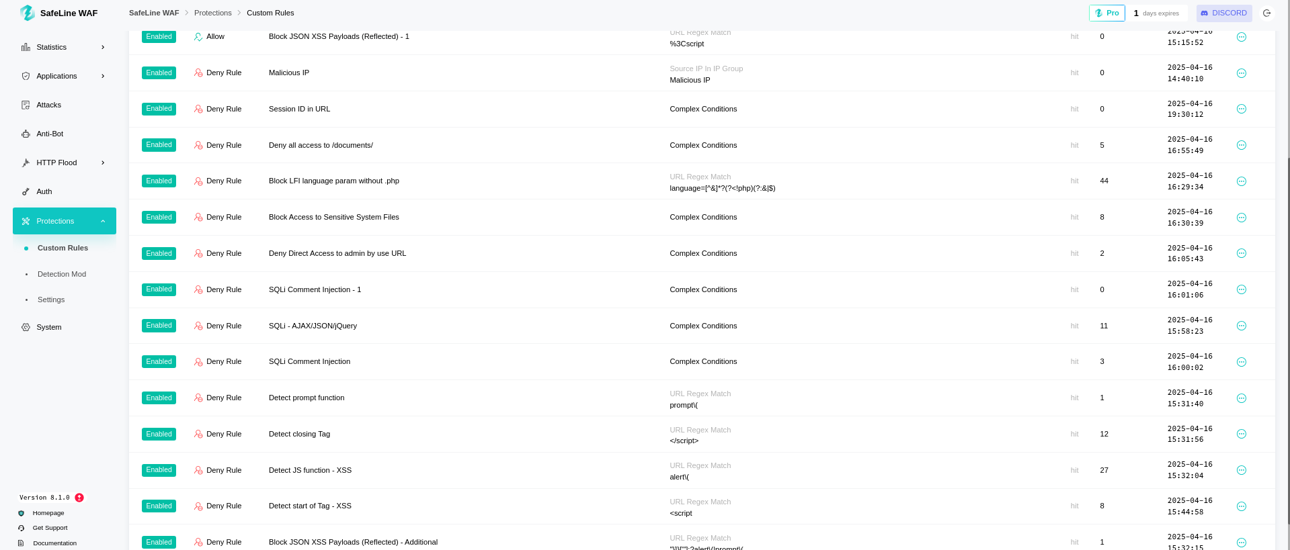1290x550 pixels.
Task: Expand the Statistics menu chevron
Action: pos(103,47)
